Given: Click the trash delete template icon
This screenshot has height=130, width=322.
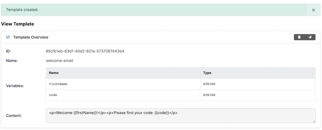Looking at the screenshot, I should click(299, 37).
